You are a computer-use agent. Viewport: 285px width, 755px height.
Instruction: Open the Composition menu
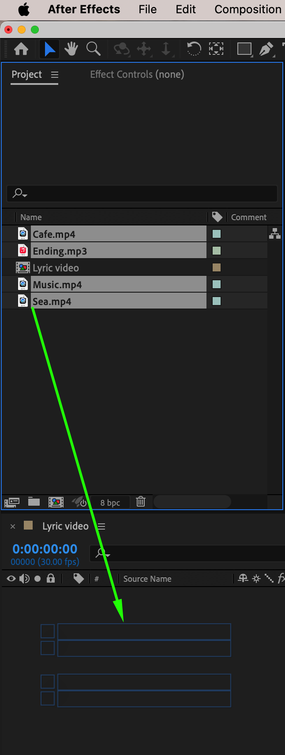[x=247, y=9]
